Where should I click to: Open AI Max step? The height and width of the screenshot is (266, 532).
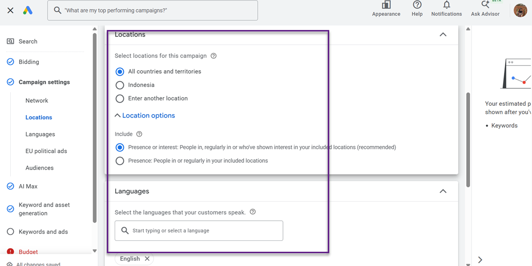[x=28, y=186]
